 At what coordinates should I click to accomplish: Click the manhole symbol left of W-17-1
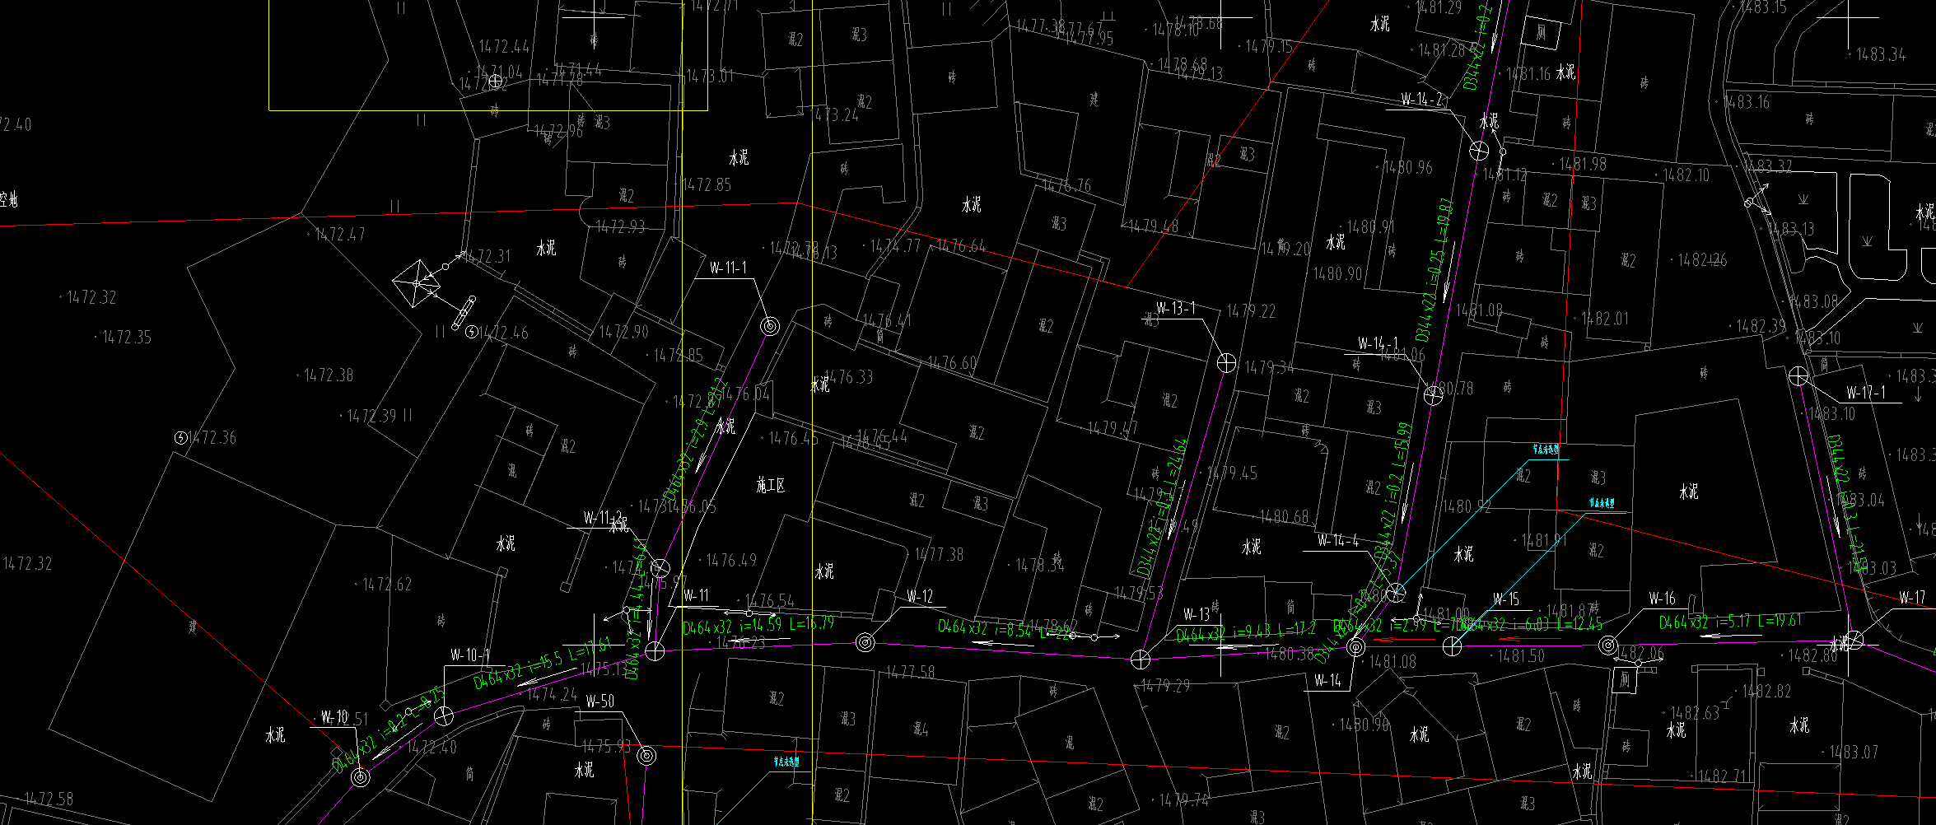1798,376
